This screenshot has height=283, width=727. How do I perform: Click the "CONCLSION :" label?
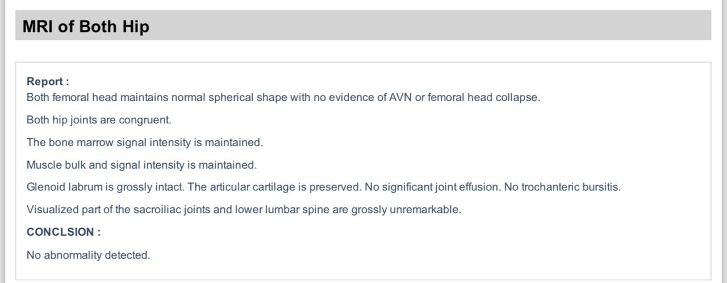[x=64, y=232]
